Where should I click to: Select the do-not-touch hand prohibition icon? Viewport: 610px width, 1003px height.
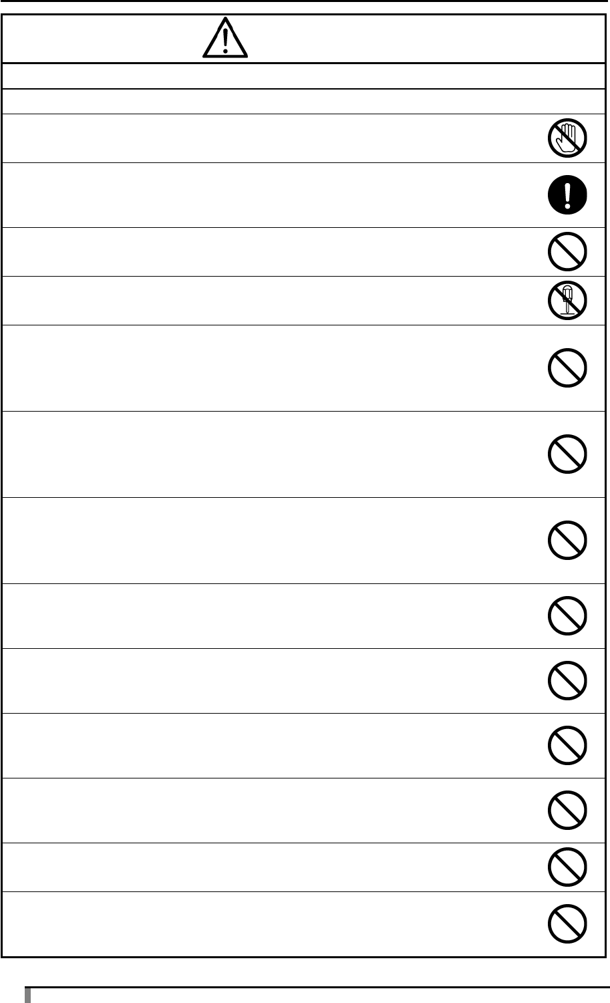coord(567,138)
